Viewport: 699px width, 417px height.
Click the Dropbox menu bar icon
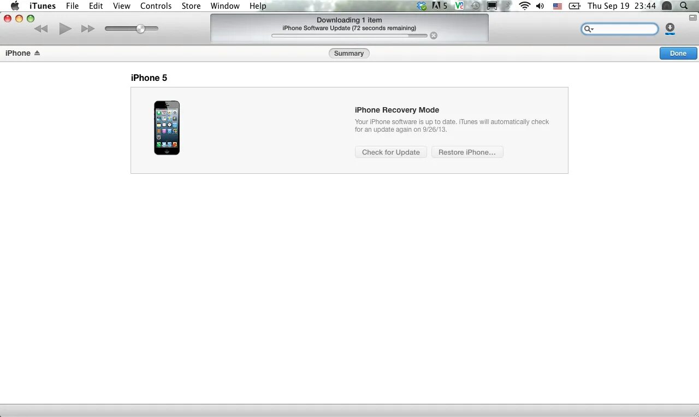point(422,5)
